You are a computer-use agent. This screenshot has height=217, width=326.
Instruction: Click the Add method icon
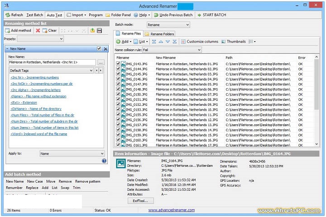click(x=8, y=31)
